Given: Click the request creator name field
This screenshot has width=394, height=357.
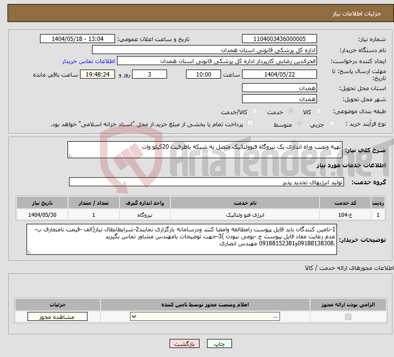Looking at the screenshot, I should (x=217, y=61).
